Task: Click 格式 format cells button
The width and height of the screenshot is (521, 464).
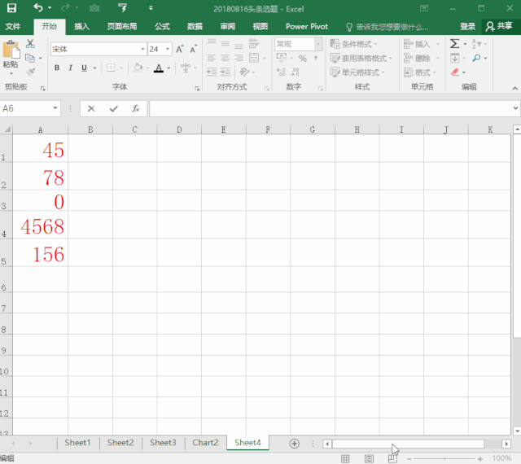Action: pos(420,72)
